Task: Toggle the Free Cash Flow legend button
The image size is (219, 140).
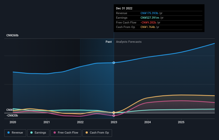Action: coord(66,133)
